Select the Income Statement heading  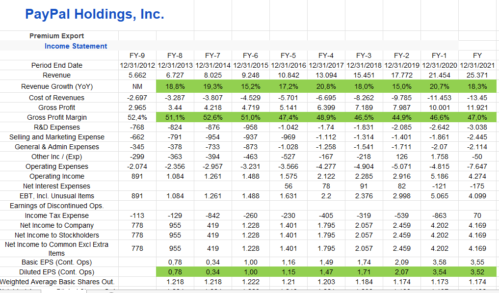76,46
